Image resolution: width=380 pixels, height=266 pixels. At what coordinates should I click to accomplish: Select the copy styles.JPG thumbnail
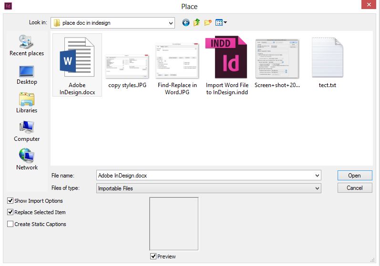(x=127, y=66)
